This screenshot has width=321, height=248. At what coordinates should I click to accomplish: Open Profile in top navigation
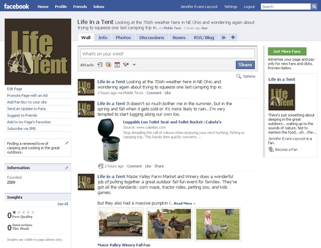pyautogui.click(x=61, y=6)
